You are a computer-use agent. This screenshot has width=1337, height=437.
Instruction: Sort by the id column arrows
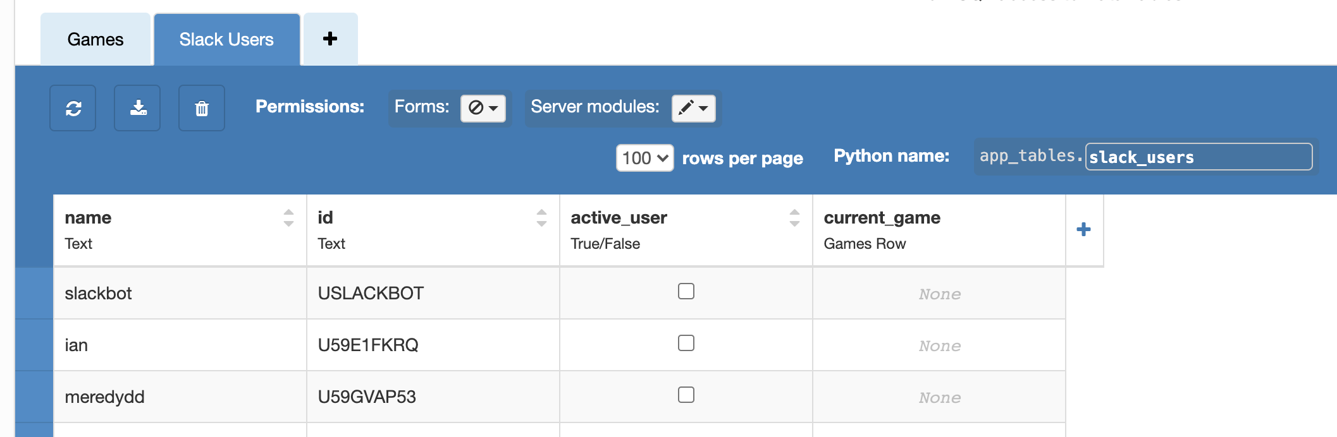tap(541, 218)
